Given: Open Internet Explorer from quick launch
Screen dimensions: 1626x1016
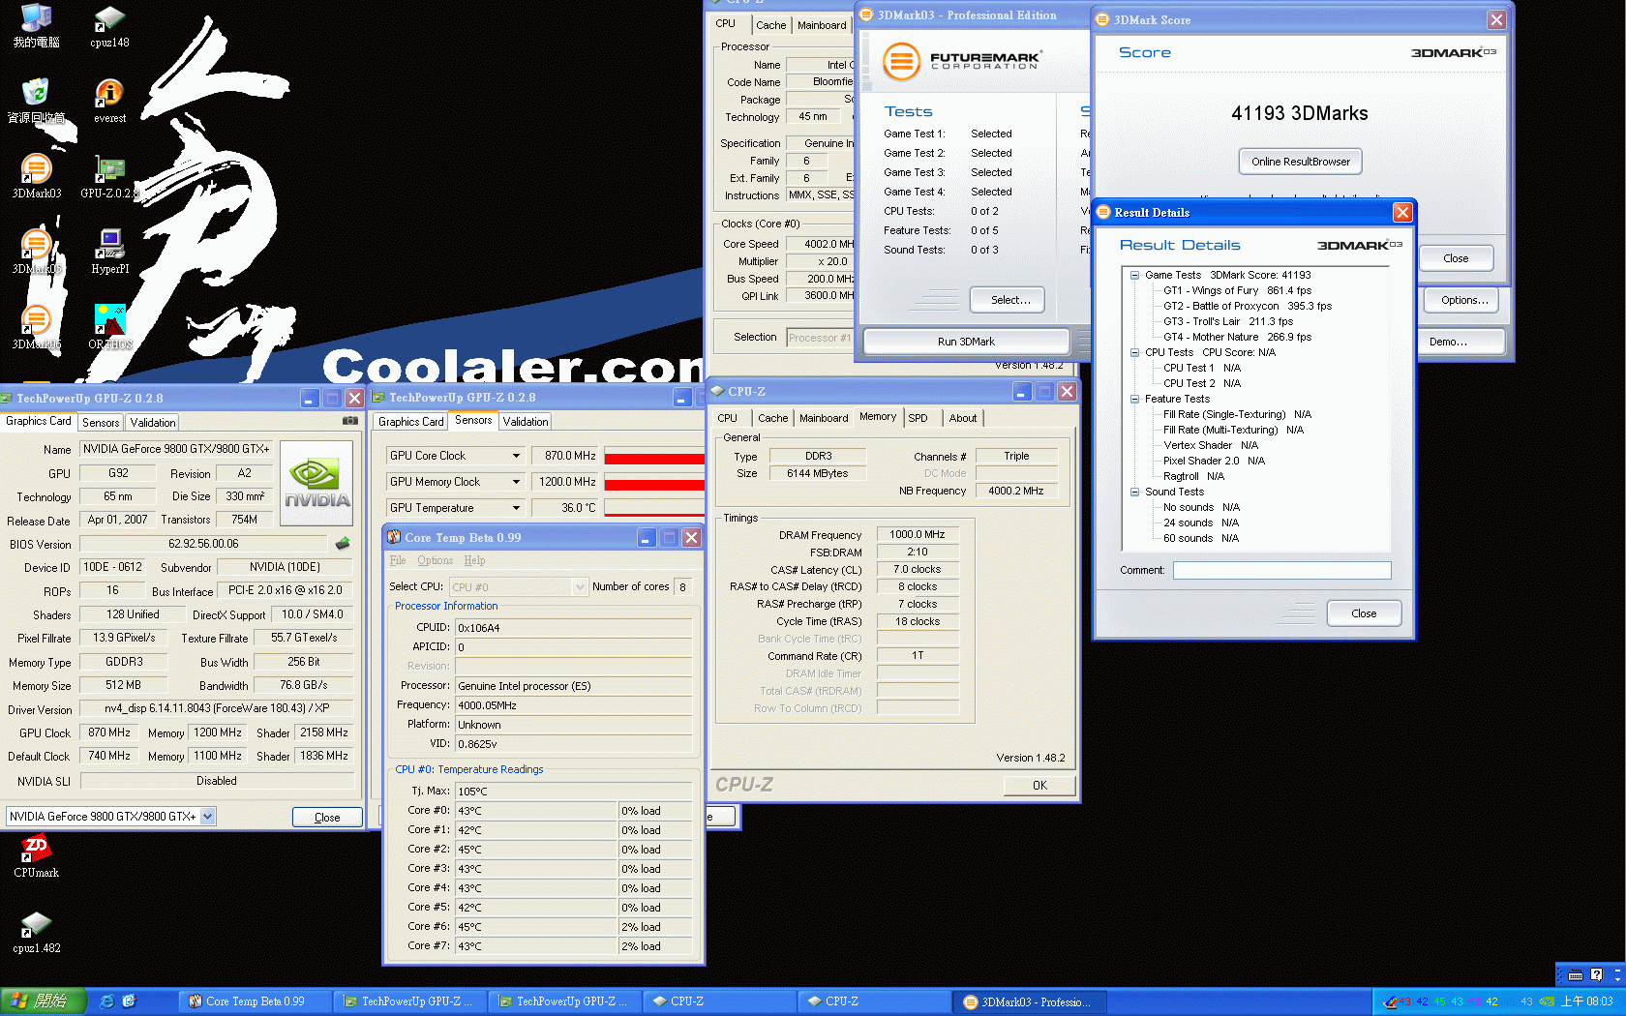Looking at the screenshot, I should (107, 1001).
